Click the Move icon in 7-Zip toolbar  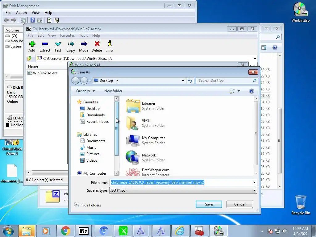[84, 44]
